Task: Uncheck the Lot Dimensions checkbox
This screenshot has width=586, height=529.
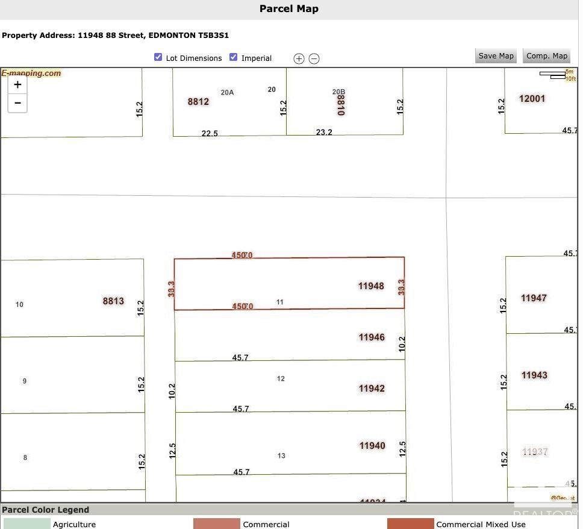Action: pyautogui.click(x=158, y=57)
